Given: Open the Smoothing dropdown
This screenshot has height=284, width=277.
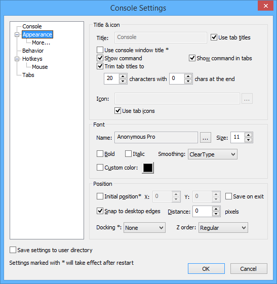Looking at the screenshot, I should [x=213, y=154].
